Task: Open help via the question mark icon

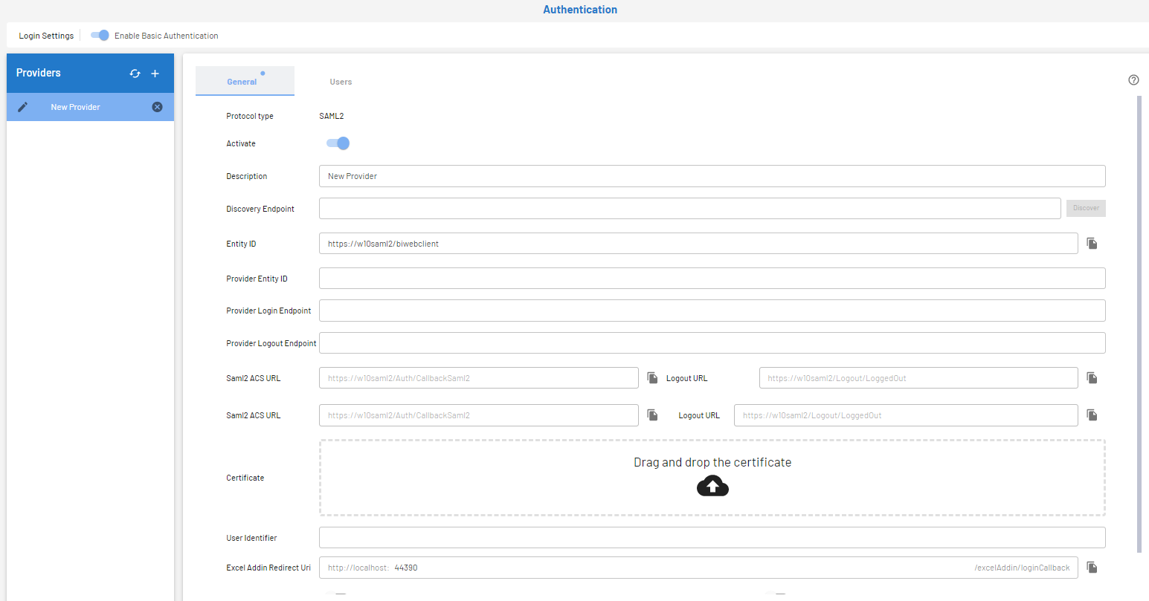Action: (1133, 80)
